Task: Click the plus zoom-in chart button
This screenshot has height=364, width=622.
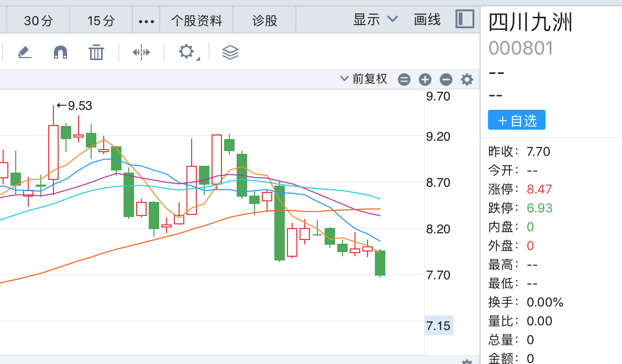Action: 425,79
